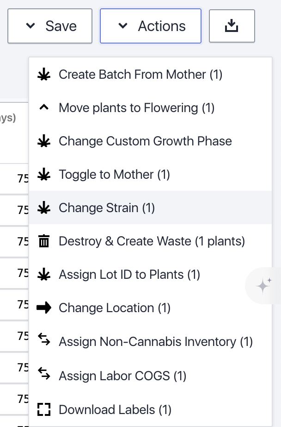
Task: Select the cannabis leaf icon beside Create Batch From Mother
Action: [x=44, y=74]
